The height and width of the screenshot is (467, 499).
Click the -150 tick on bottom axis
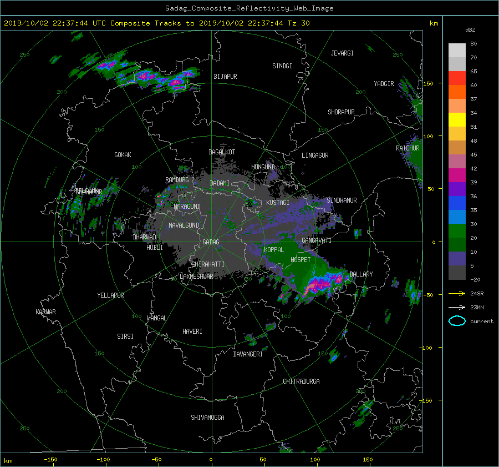point(50,460)
